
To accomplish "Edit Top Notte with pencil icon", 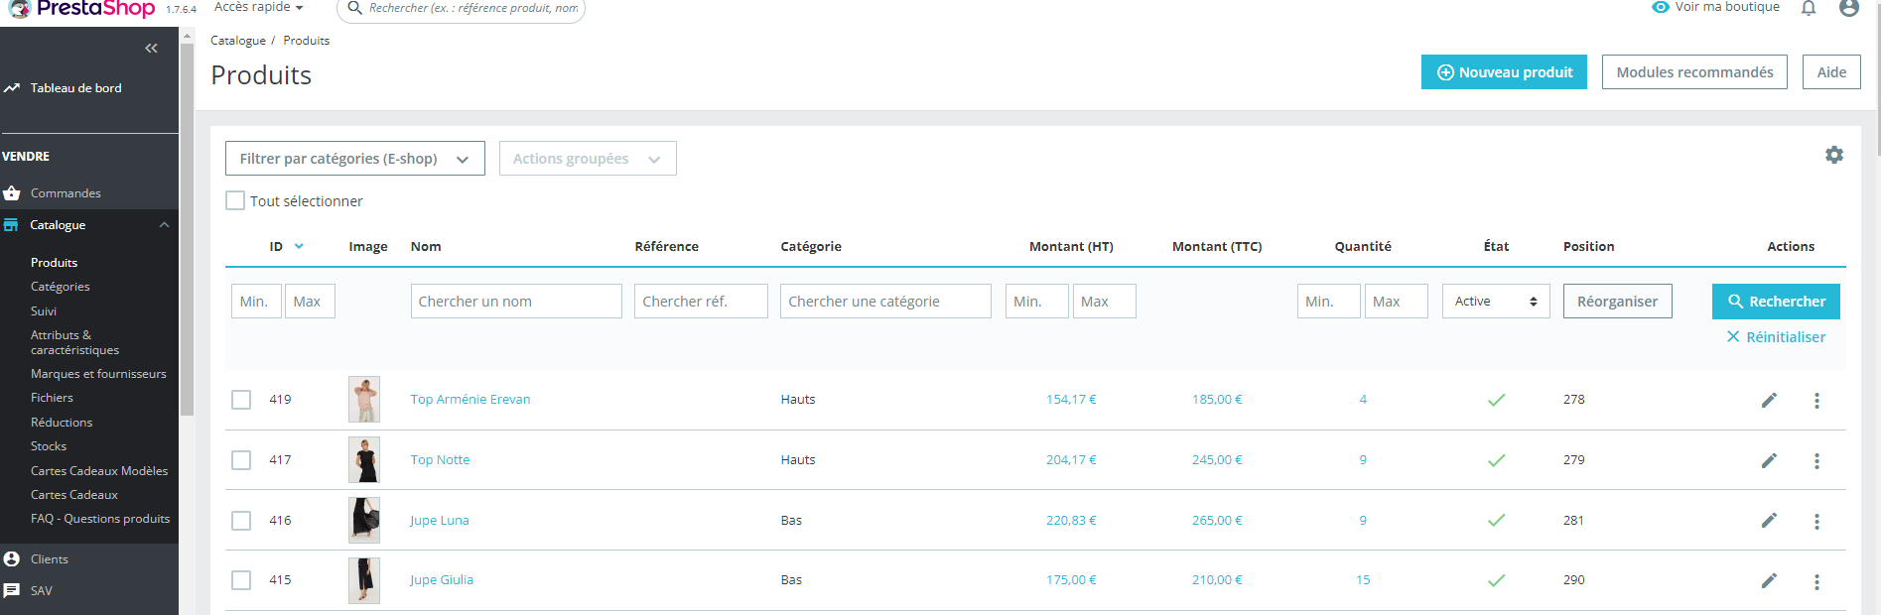I will [x=1769, y=460].
